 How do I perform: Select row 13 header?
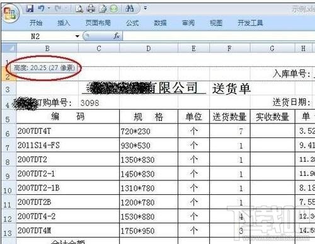(x=8, y=230)
